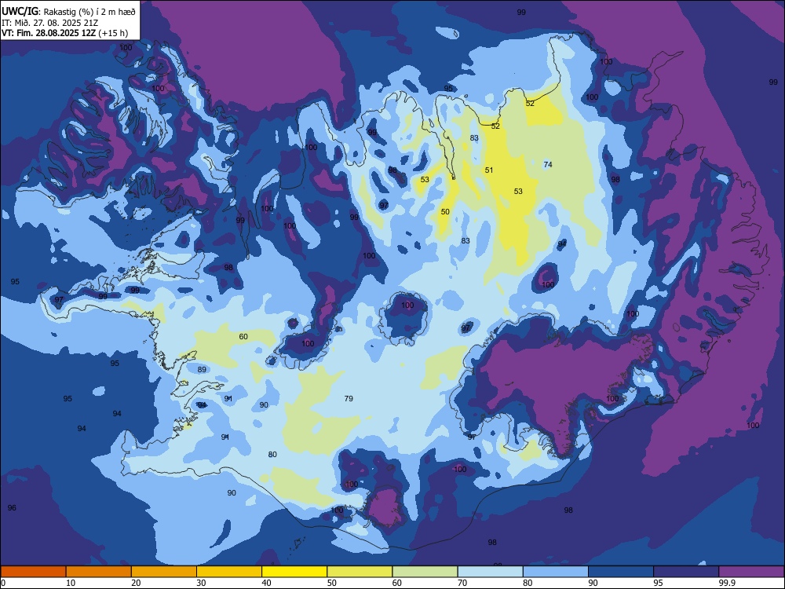Viewport: 785px width, 589px height.
Task: Click the map humidity value '60'
Action: pos(243,337)
